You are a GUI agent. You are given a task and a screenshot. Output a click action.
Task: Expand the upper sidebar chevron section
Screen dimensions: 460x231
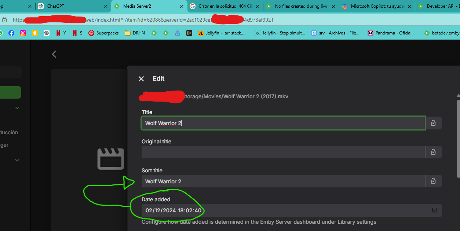coord(17,107)
